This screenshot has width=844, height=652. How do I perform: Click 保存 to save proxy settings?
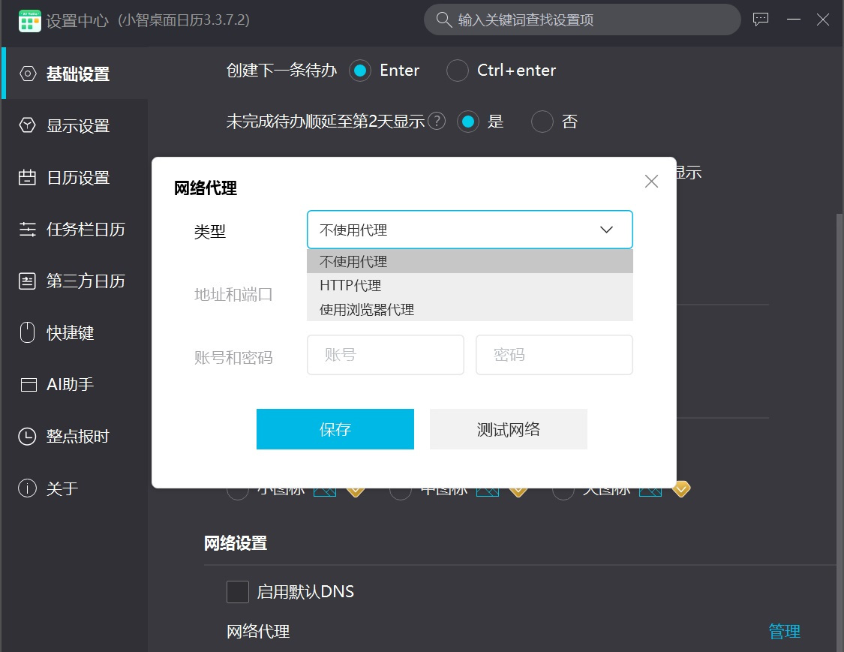[335, 428]
